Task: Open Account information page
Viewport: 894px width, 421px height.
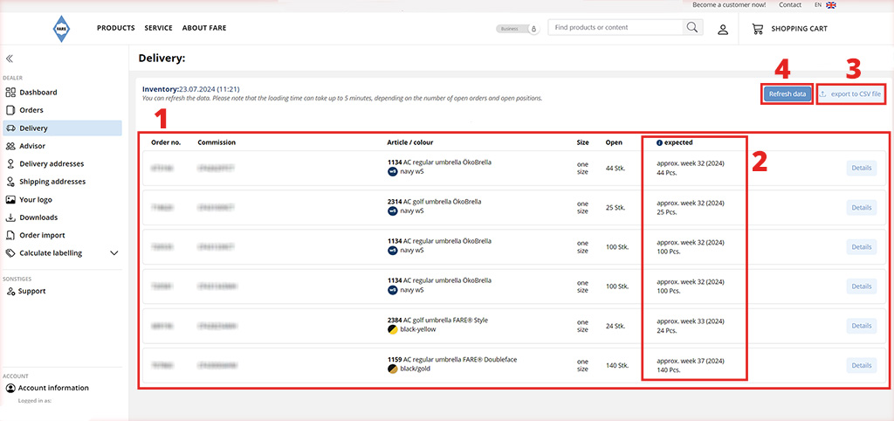Action: pos(53,388)
